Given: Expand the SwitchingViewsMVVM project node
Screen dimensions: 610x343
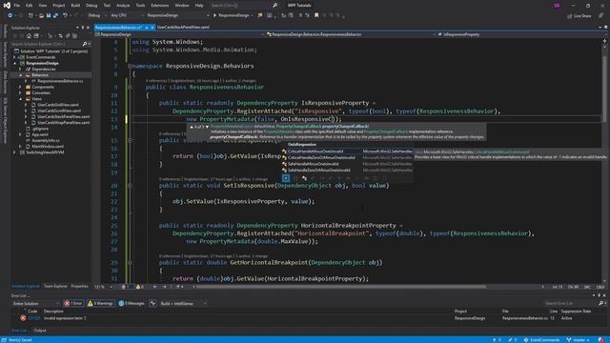Looking at the screenshot, I should [15, 152].
